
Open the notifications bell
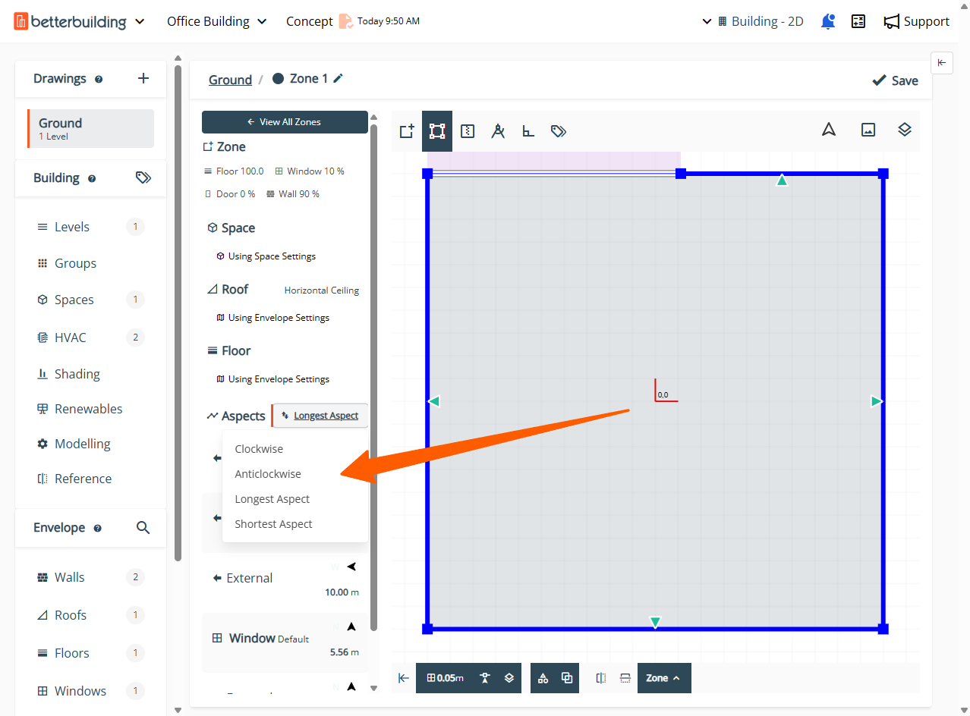pos(828,21)
